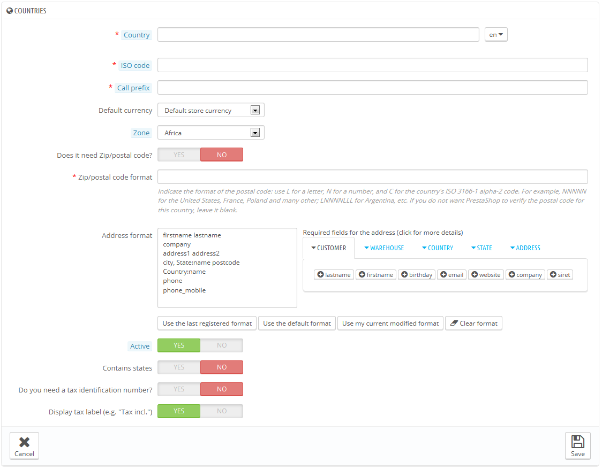Click Use my current modified format
This screenshot has height=470, width=602.
coord(390,323)
